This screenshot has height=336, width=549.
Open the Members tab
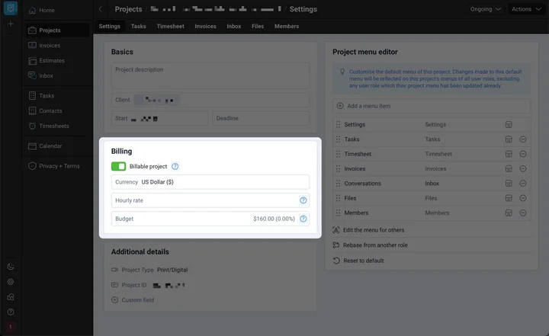[x=286, y=26]
